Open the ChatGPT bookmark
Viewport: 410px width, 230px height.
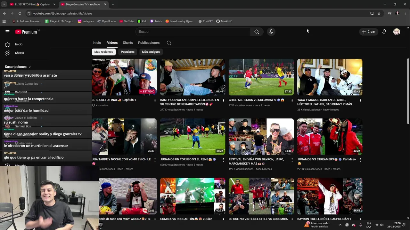point(205,21)
